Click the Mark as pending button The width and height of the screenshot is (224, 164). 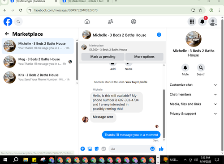pyautogui.click(x=103, y=57)
